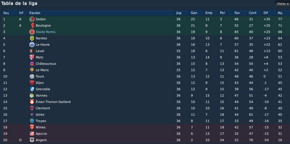Click the Évian Thonon Gaillard crest
This screenshot has height=144, width=290.
coord(32,102)
